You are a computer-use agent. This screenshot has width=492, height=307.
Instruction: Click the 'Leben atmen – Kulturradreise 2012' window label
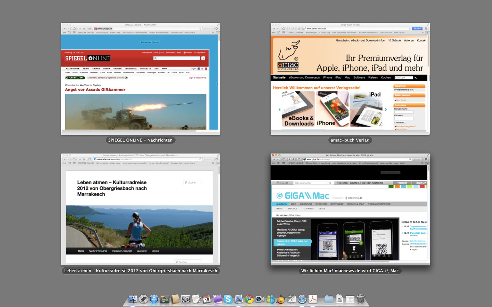pos(140,271)
